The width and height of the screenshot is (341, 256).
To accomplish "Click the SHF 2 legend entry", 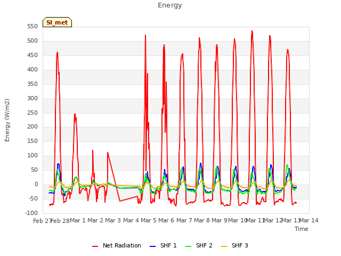I will [199, 245].
